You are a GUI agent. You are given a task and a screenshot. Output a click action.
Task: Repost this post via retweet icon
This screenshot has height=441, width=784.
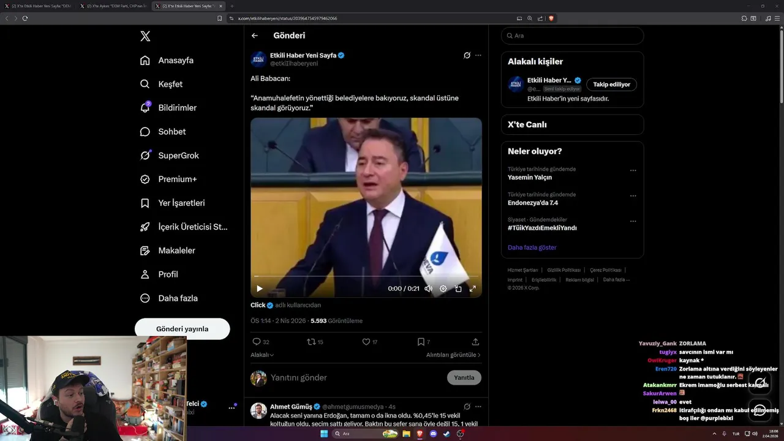pos(311,342)
